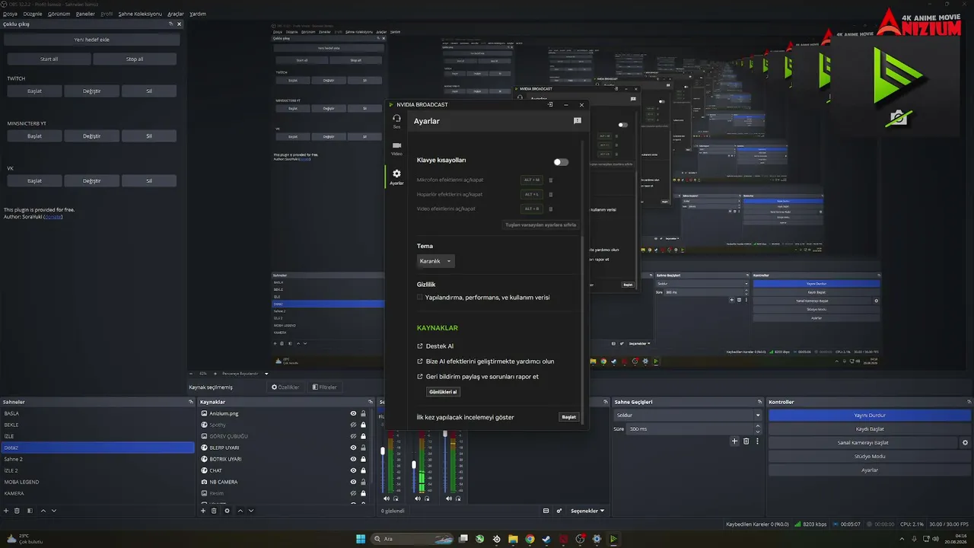Screen dimensions: 974x548
Task: Add a new scene in Sahneler panel
Action: pos(6,511)
